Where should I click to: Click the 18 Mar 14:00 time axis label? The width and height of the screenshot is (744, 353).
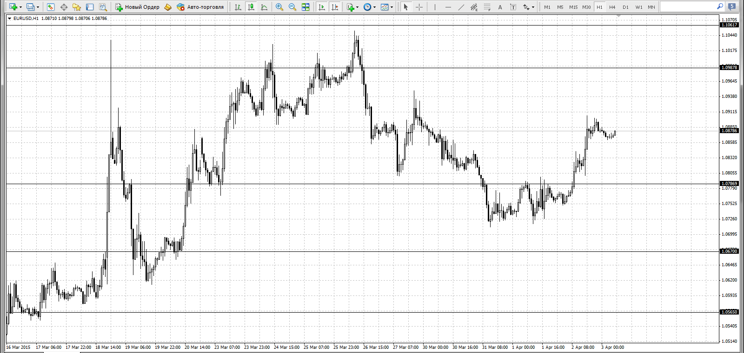(108, 347)
